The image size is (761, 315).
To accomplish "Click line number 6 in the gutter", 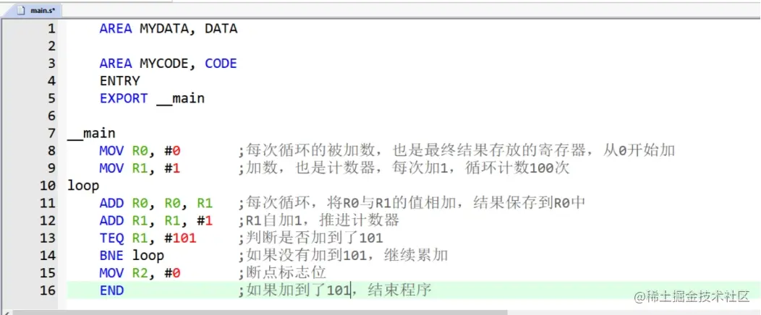I will click(x=51, y=116).
